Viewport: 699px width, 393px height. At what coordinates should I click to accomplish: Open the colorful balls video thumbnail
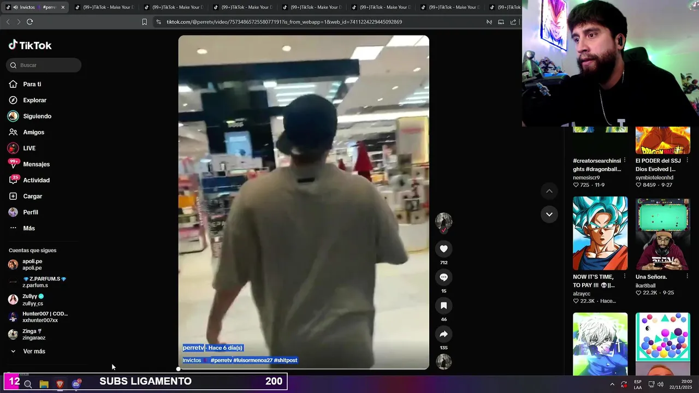tap(663, 344)
